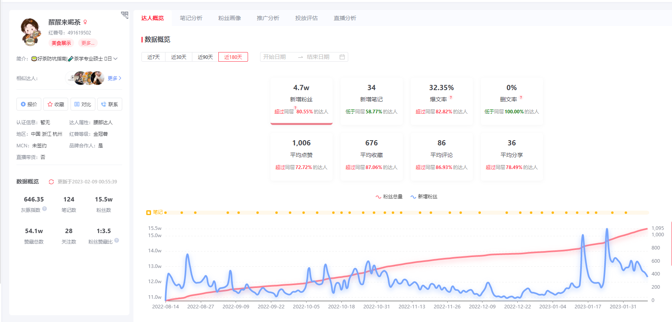672x322 pixels.
Task: Open the influencer avatar image
Action: [30, 32]
